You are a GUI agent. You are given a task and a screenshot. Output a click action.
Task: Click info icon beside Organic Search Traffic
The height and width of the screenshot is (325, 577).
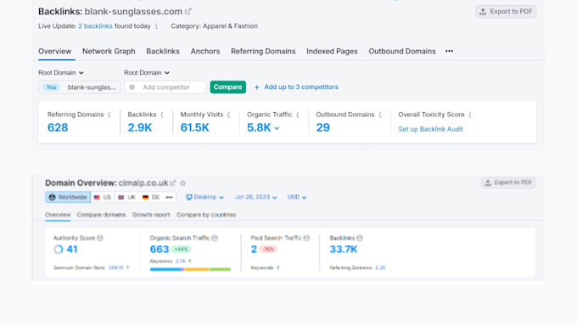pyautogui.click(x=215, y=238)
